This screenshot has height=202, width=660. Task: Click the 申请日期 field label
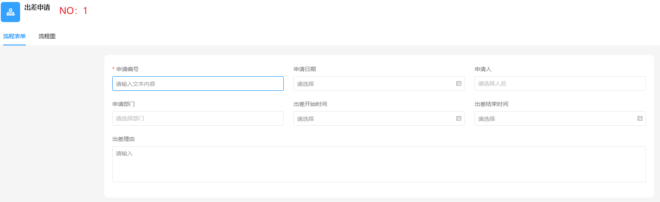click(305, 69)
